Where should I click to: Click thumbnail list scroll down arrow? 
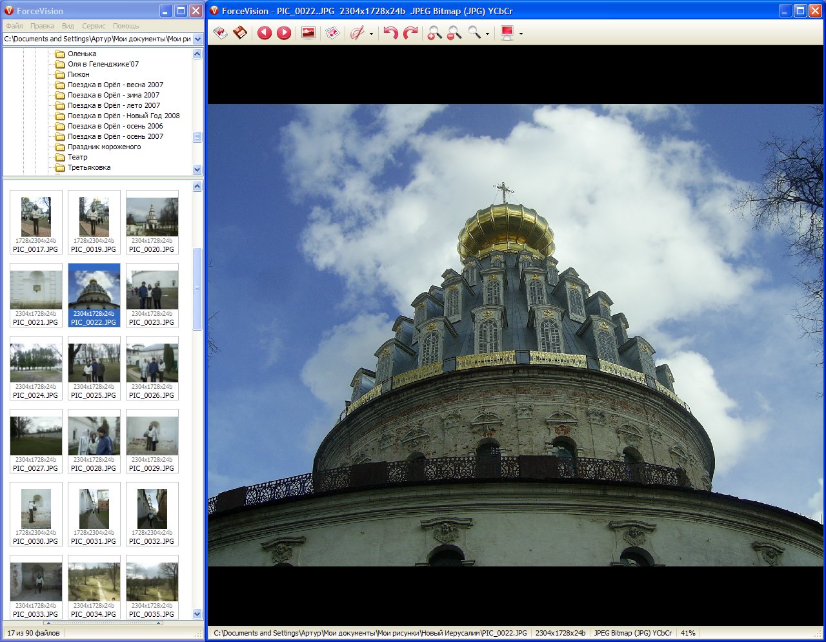click(x=197, y=614)
